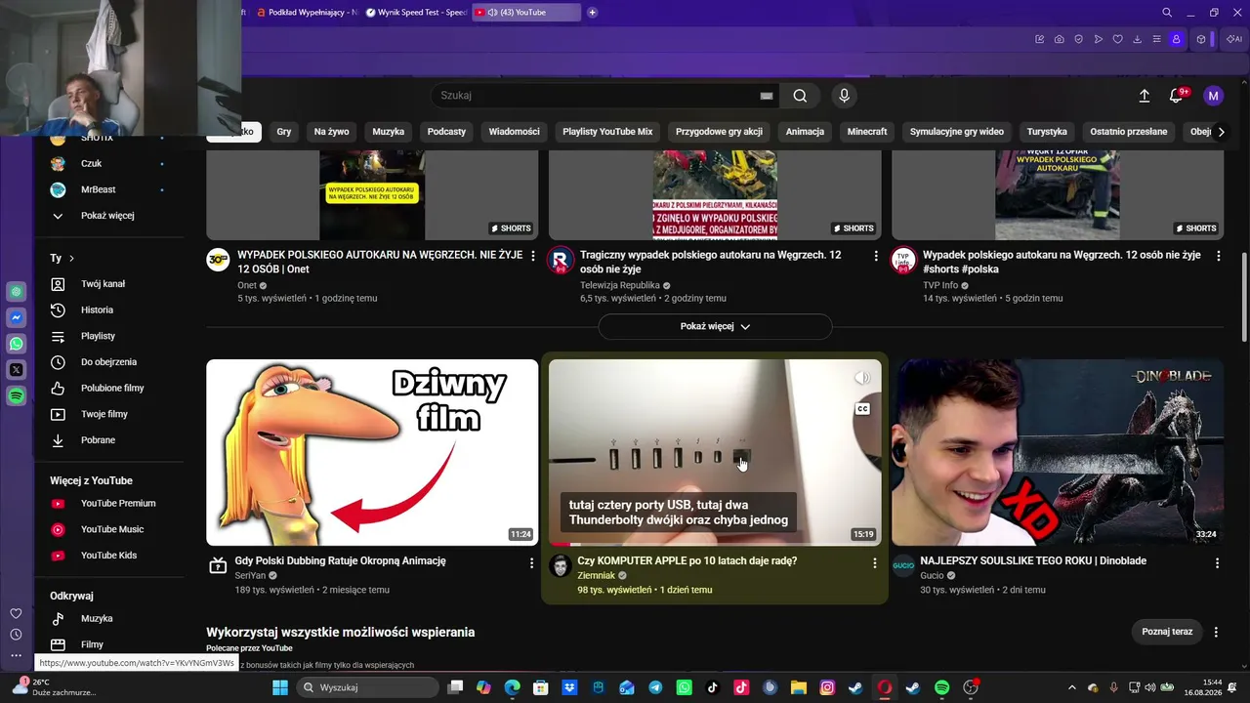1250x703 pixels.
Task: Open Windows Start menu
Action: coord(280,687)
